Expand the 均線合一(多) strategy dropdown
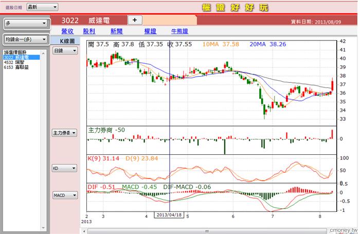 26,39
